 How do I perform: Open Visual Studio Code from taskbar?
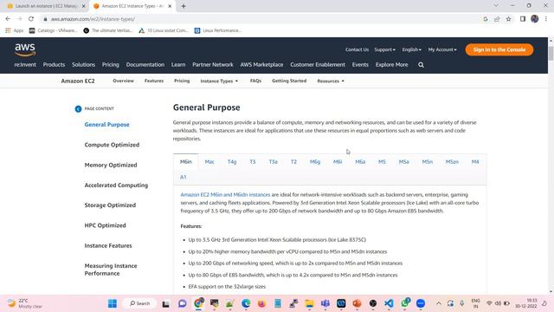tap(389, 303)
